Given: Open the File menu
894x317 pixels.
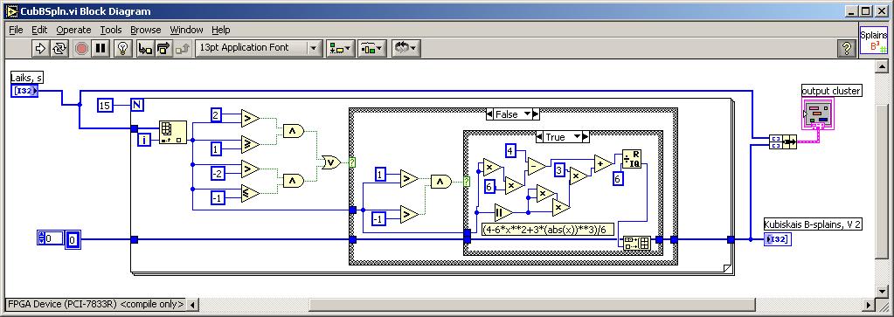Looking at the screenshot, I should pos(16,30).
